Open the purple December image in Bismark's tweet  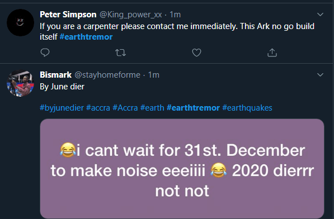point(182,169)
